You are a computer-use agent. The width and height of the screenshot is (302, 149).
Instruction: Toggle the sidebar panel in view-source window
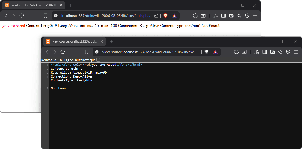[265, 52]
